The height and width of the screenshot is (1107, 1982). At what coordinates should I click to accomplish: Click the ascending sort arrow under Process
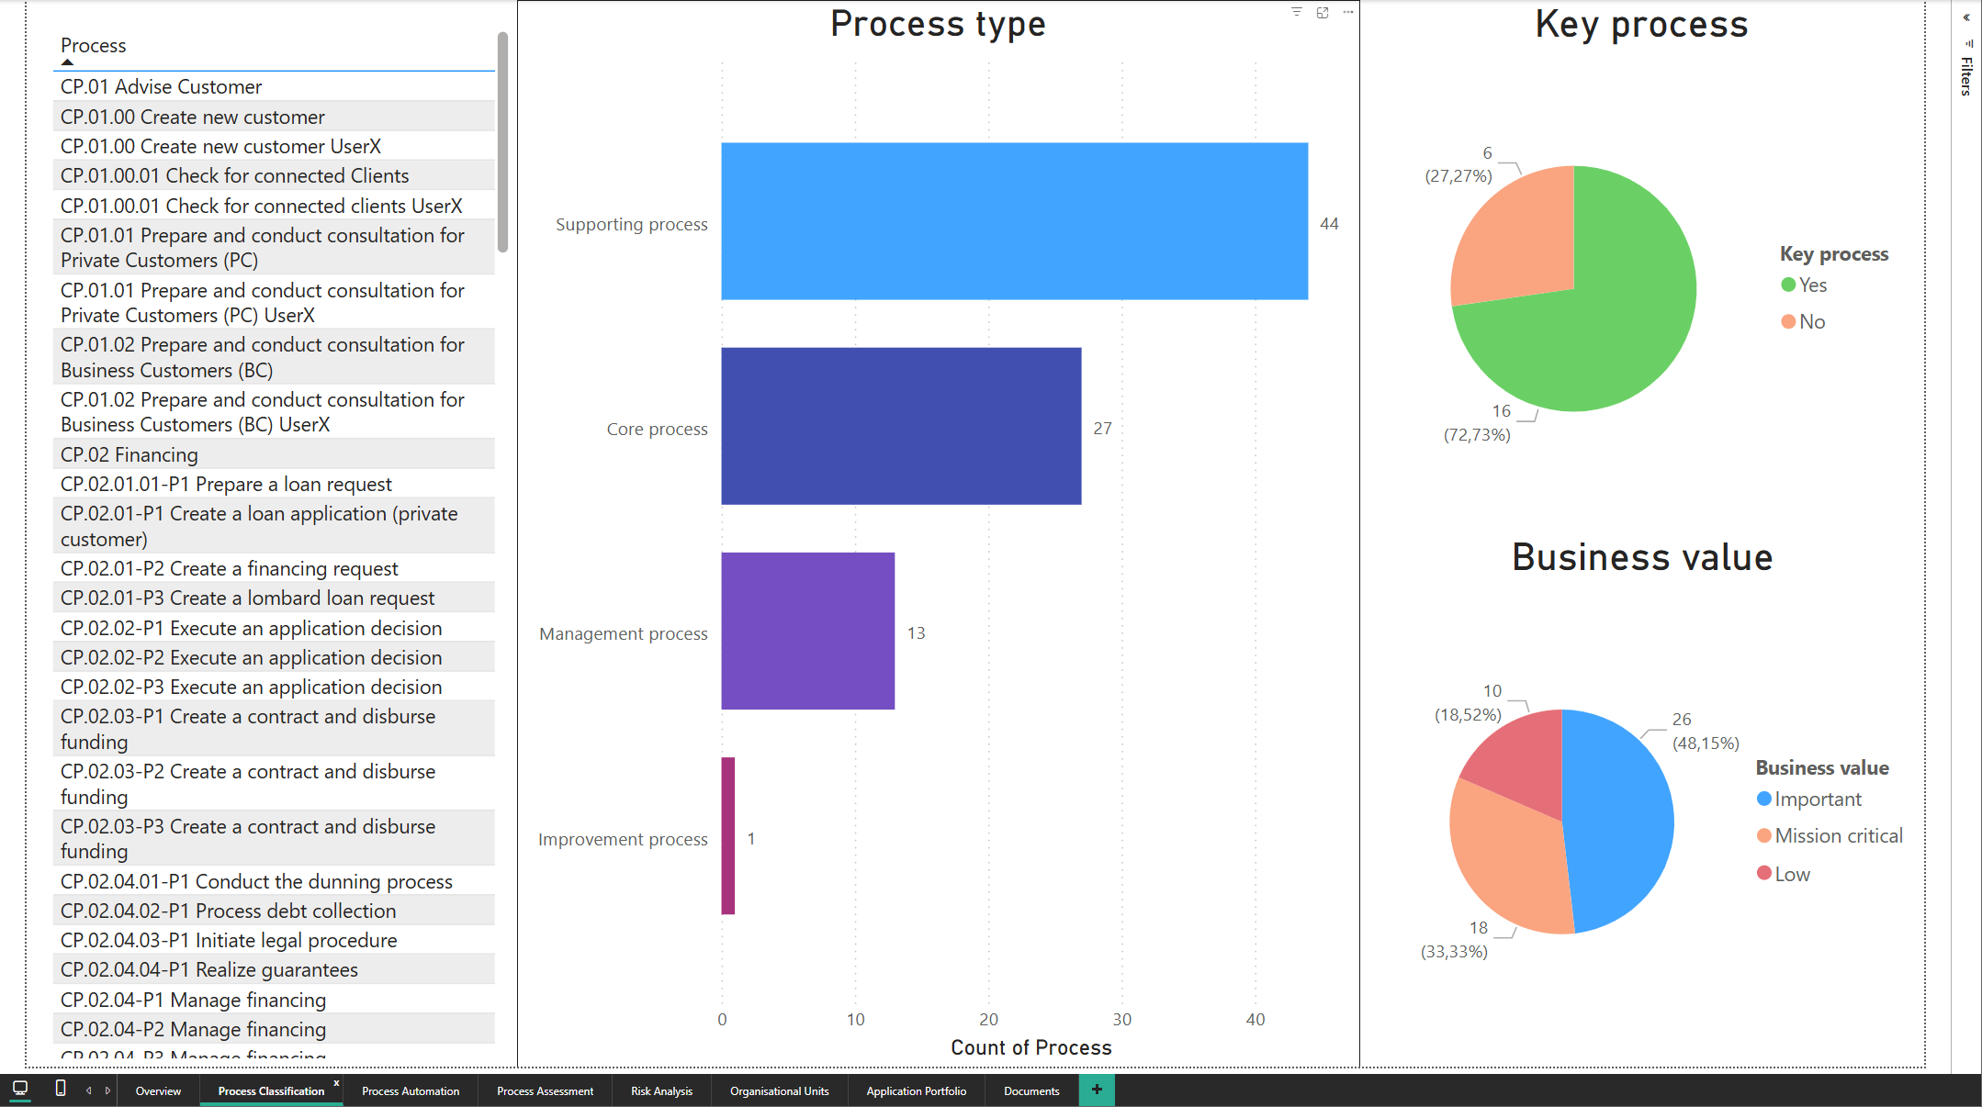click(x=67, y=62)
